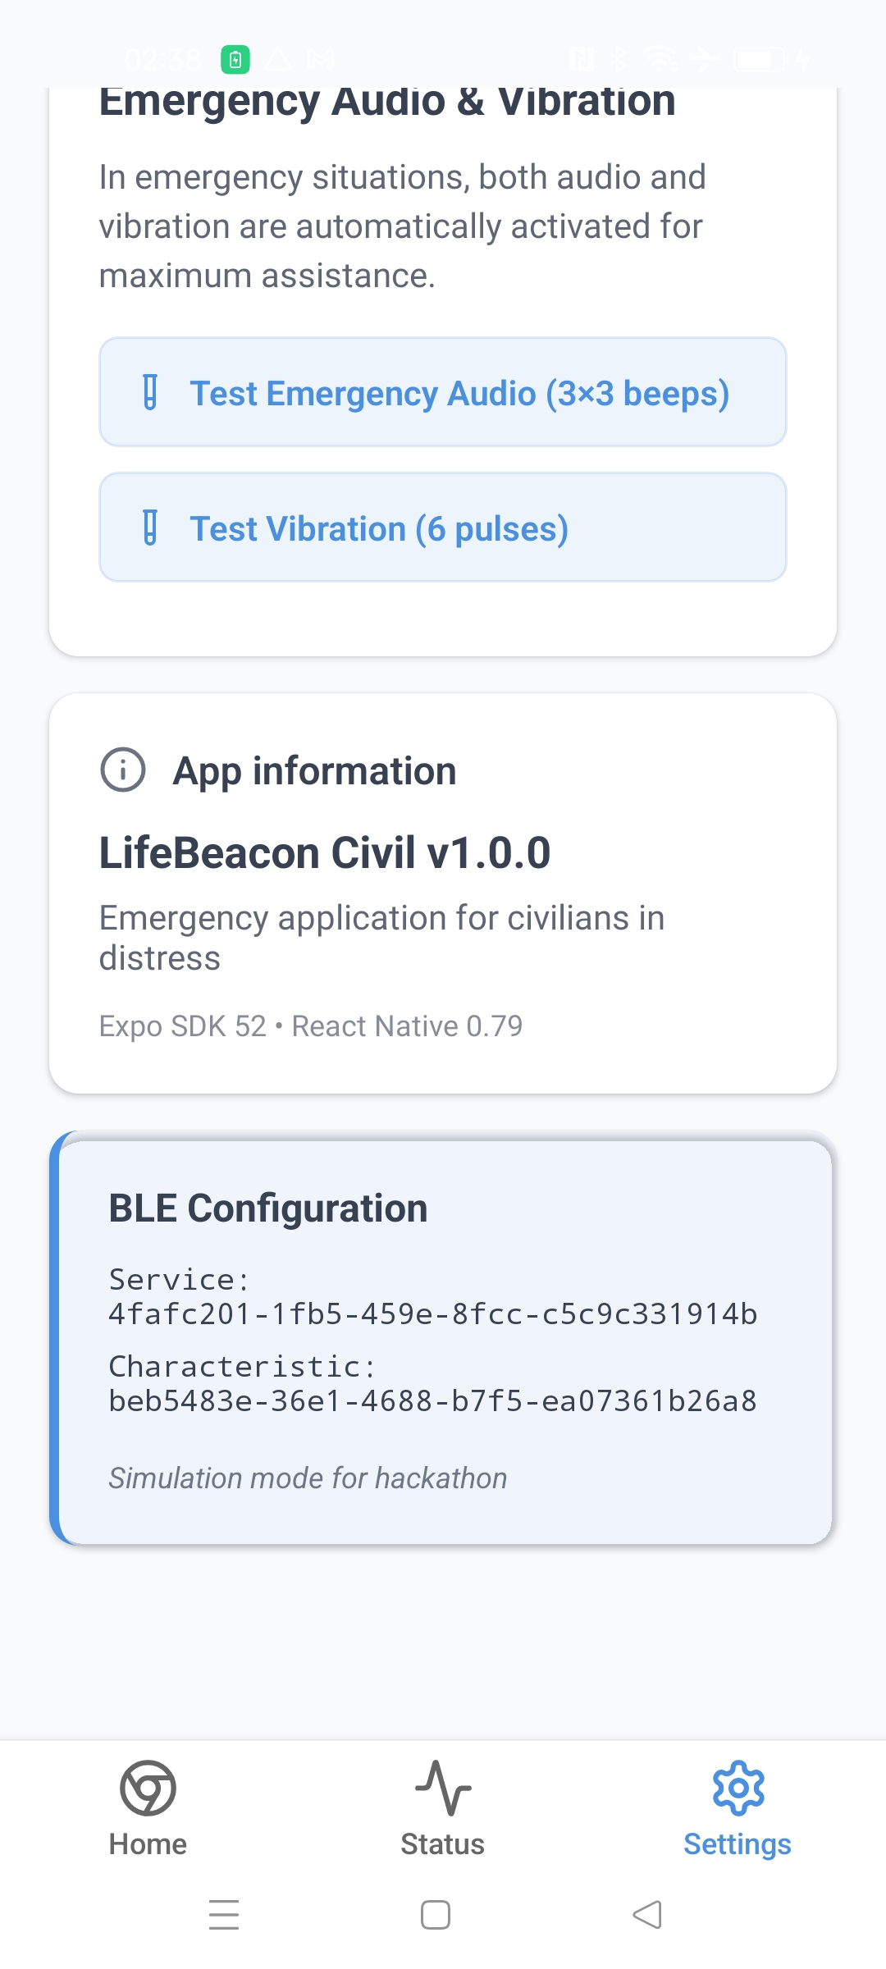This screenshot has width=886, height=1969.
Task: Tap the Home compass icon in navigation bar
Action: pos(148,1789)
